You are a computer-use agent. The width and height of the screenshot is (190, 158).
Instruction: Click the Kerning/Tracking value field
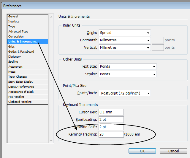coord(111,134)
